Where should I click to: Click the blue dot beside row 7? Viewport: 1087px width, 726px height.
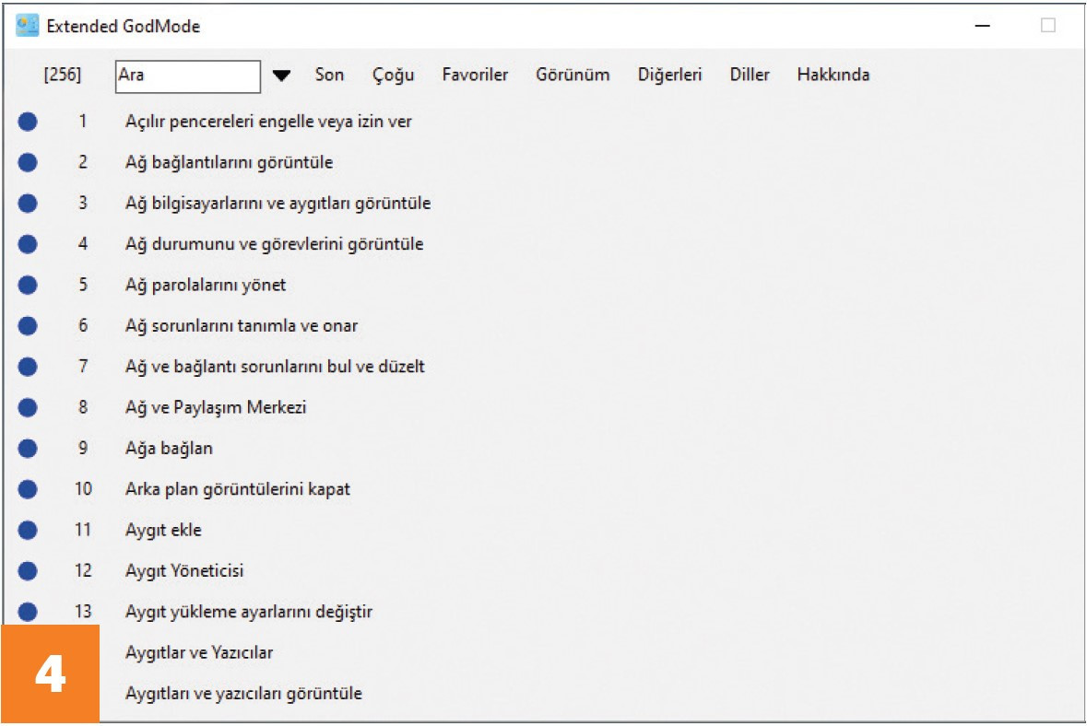pos(28,368)
